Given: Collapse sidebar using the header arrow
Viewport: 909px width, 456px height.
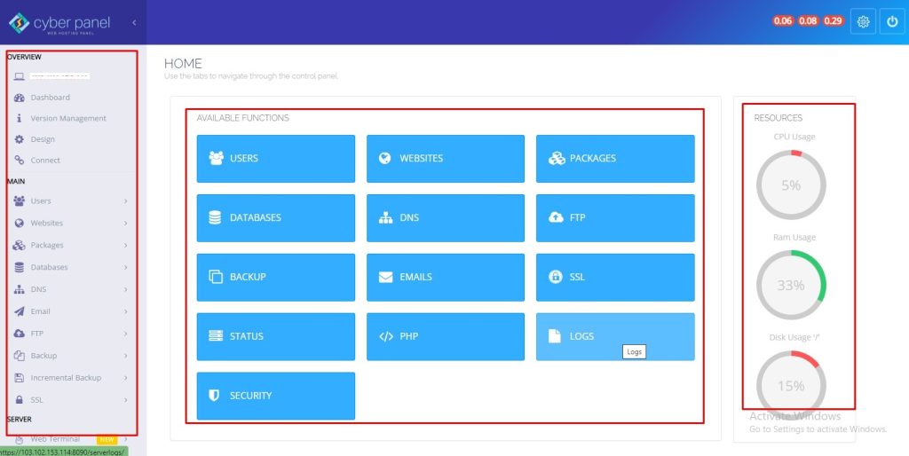Looking at the screenshot, I should pyautogui.click(x=134, y=22).
